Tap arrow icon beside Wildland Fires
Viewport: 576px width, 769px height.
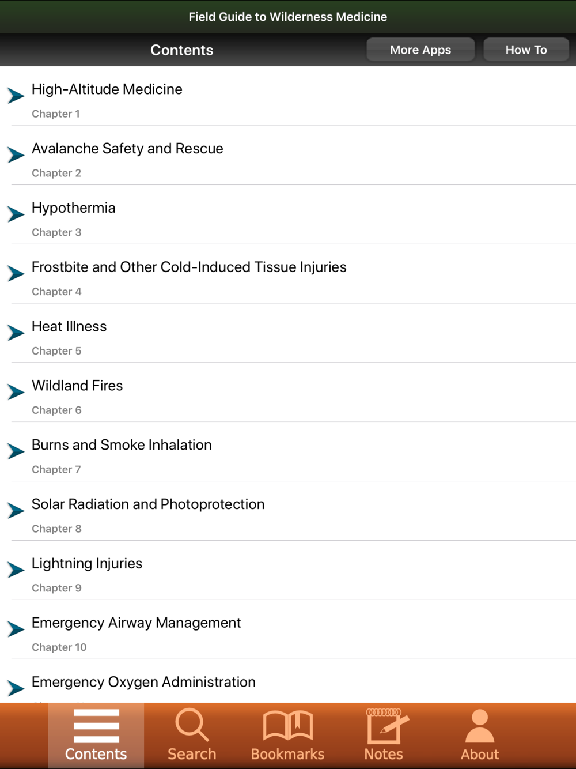[x=16, y=392]
